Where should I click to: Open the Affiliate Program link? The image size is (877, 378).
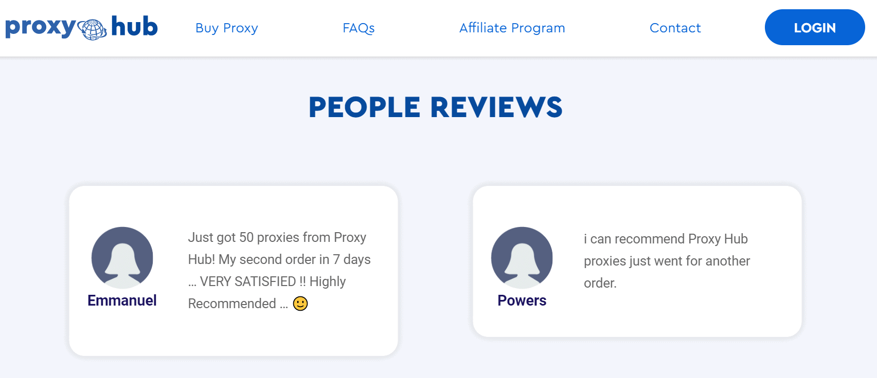click(512, 28)
